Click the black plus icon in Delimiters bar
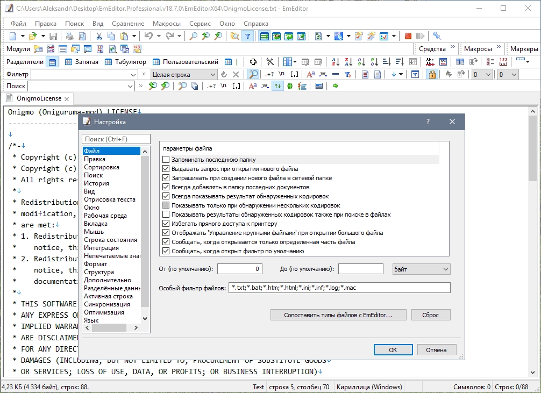The width and height of the screenshot is (541, 393). [x=253, y=62]
